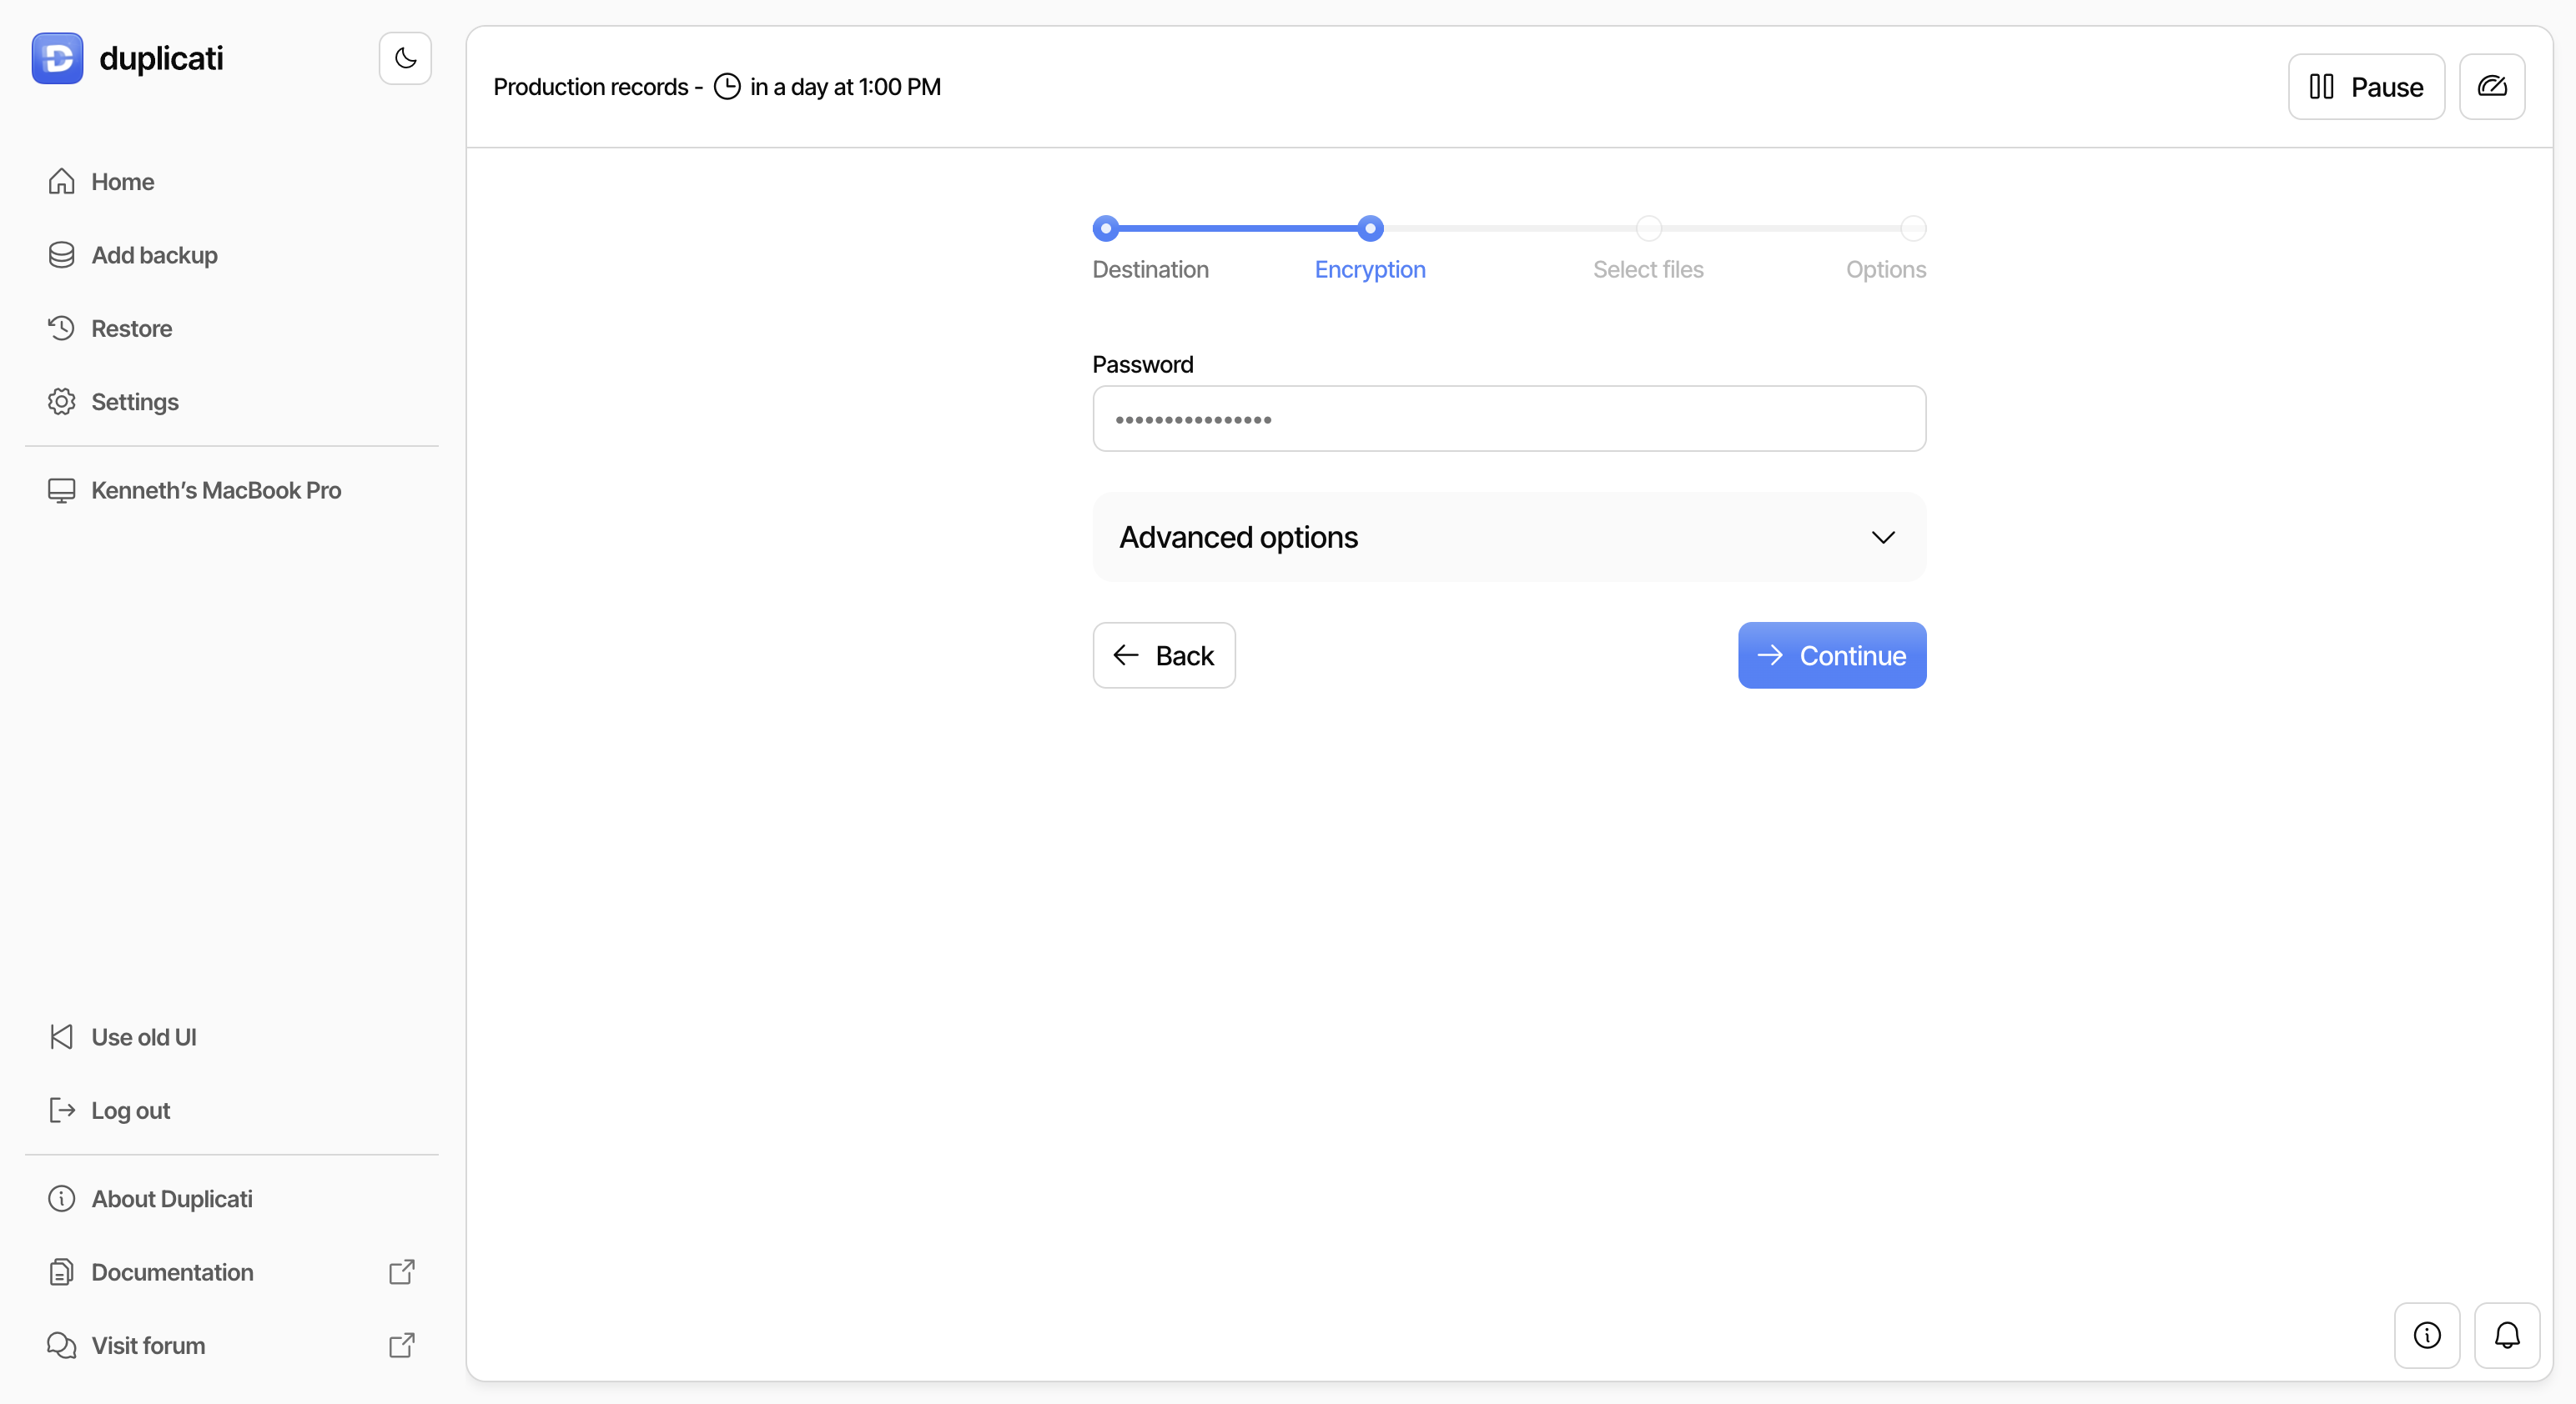Image resolution: width=2576 pixels, height=1404 pixels.
Task: Go Back to previous step
Action: [1163, 655]
